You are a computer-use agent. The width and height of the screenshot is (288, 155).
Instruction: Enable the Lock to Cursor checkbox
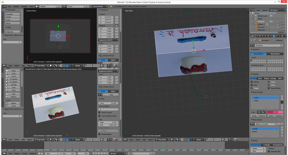point(100,112)
